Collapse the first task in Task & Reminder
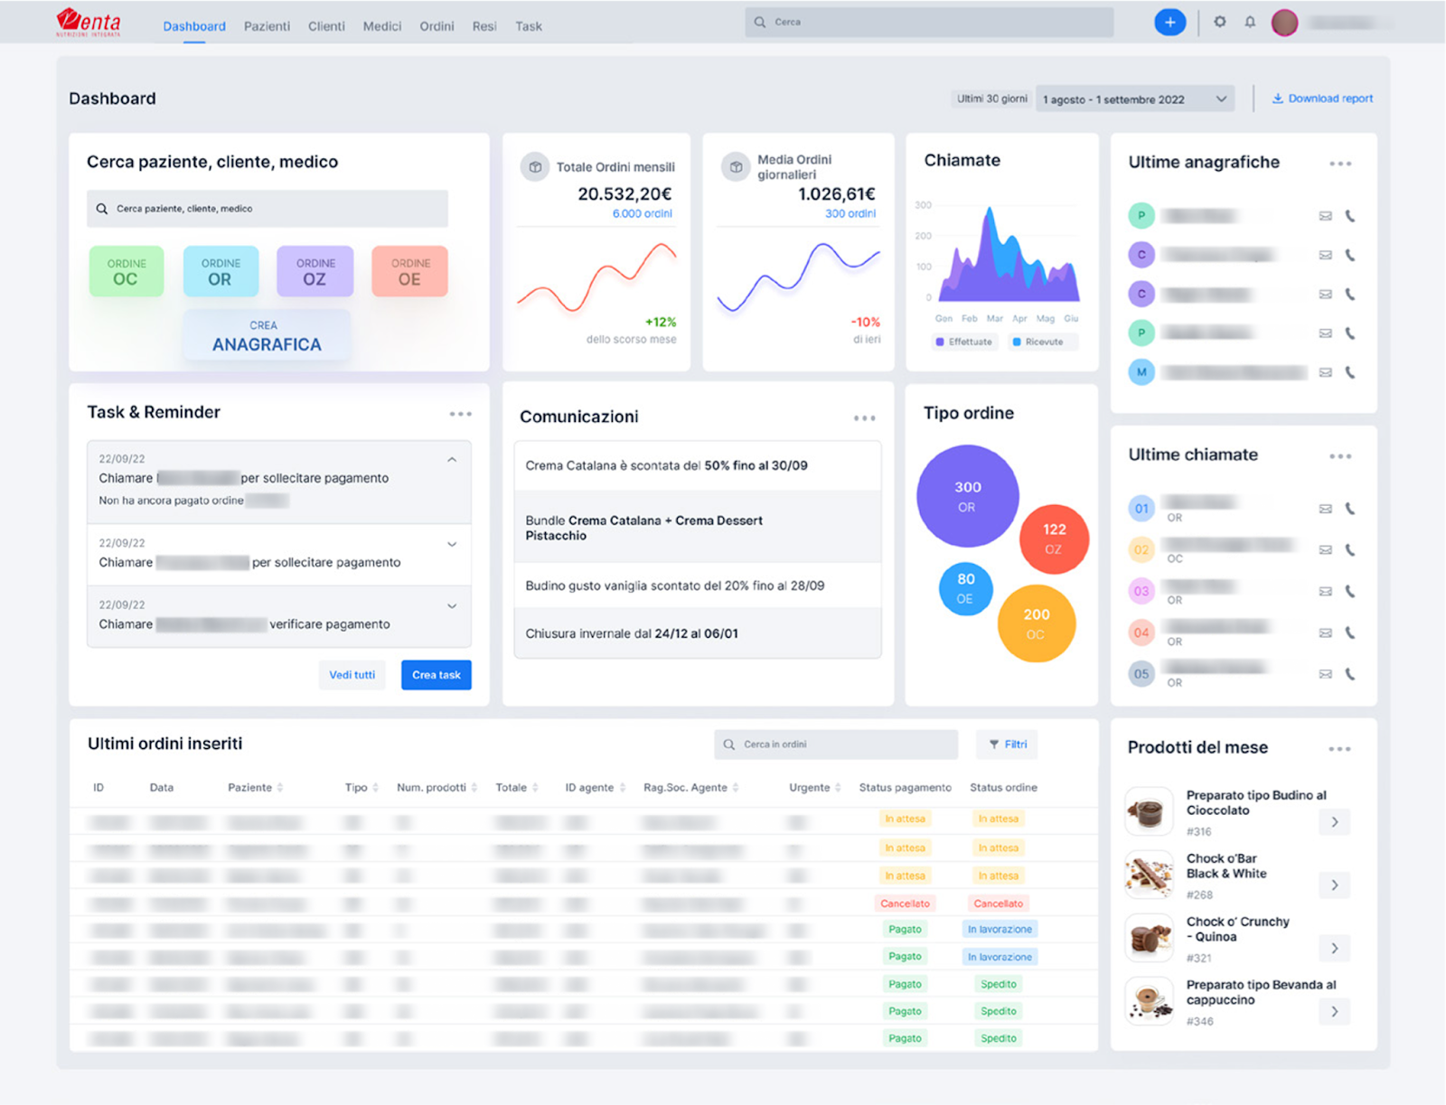 [x=452, y=459]
